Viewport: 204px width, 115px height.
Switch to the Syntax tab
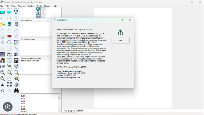tap(80, 110)
